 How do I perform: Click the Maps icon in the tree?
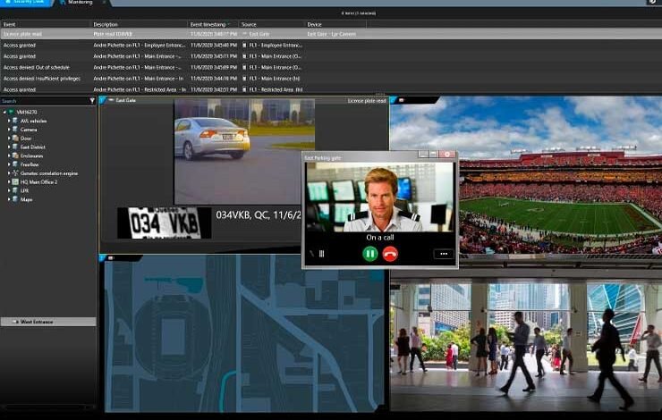pyautogui.click(x=15, y=198)
